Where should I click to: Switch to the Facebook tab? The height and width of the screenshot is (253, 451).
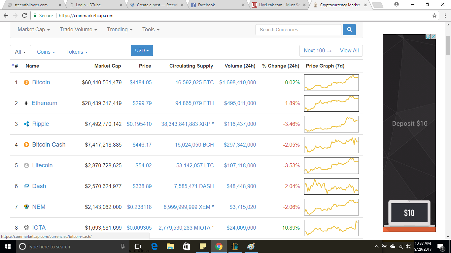(x=218, y=5)
